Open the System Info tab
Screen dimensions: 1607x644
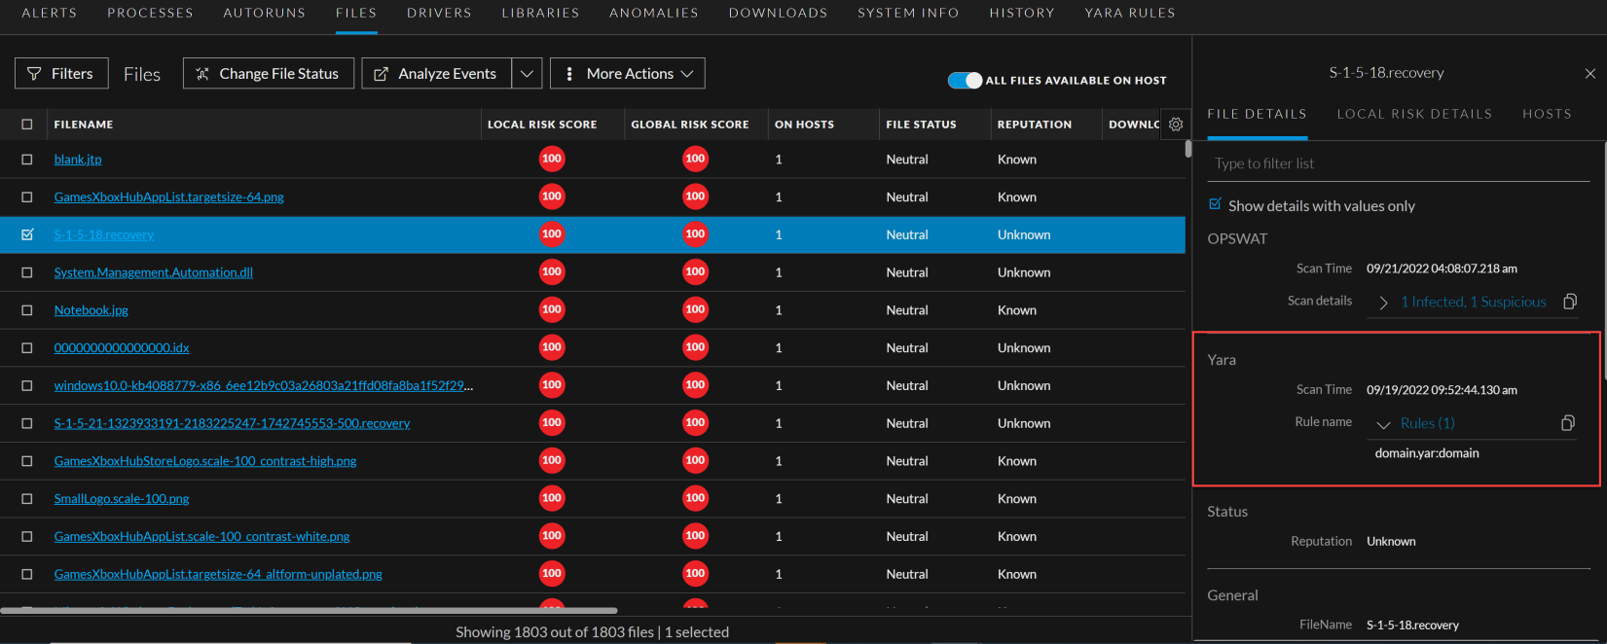[908, 13]
